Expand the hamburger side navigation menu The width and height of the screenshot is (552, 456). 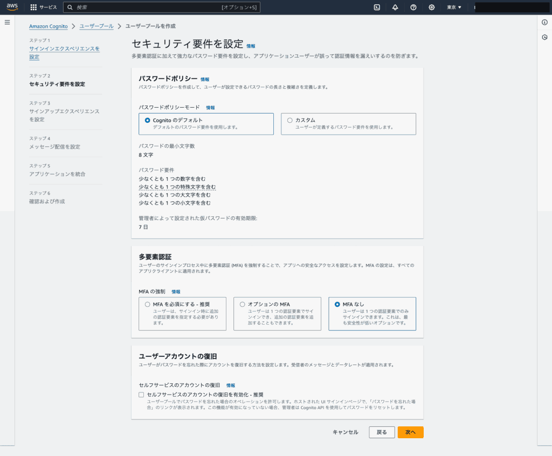[7, 22]
